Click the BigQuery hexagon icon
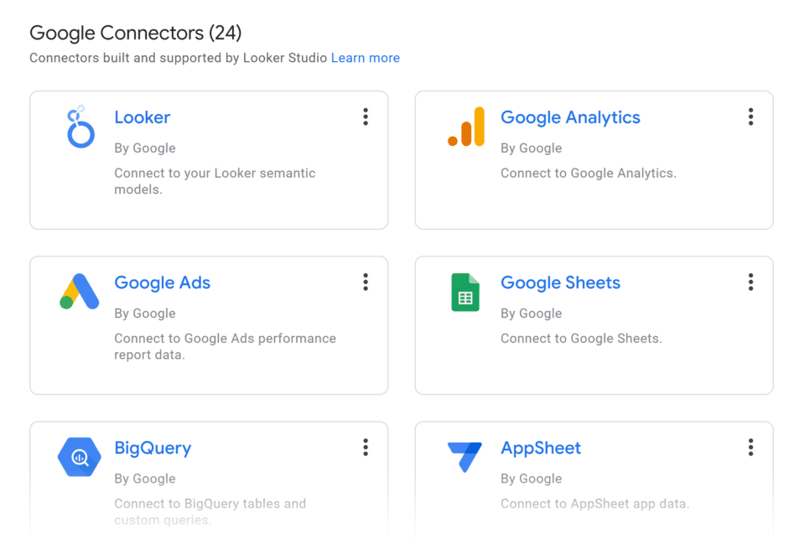 (x=80, y=457)
